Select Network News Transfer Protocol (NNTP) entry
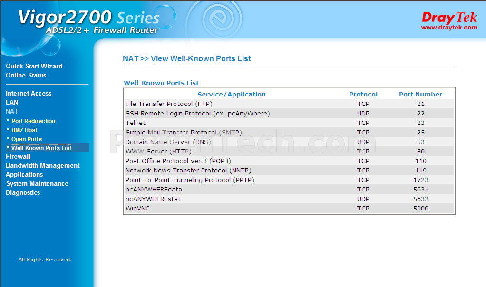486x287 pixels. (188, 170)
